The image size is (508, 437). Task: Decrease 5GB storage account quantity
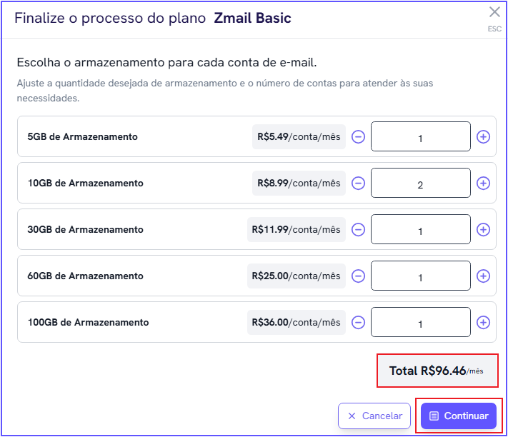[x=359, y=137]
